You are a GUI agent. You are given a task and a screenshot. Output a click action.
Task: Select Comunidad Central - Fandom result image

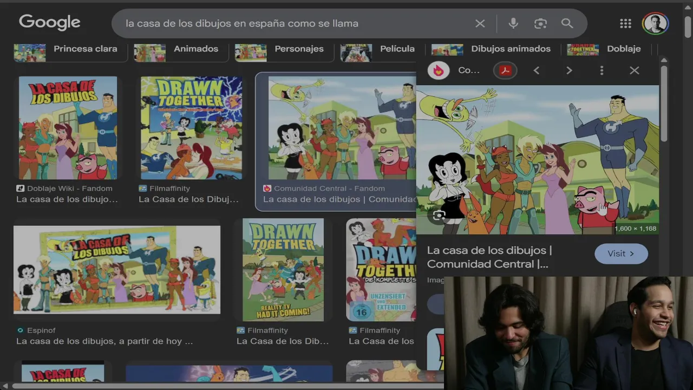[x=342, y=128]
